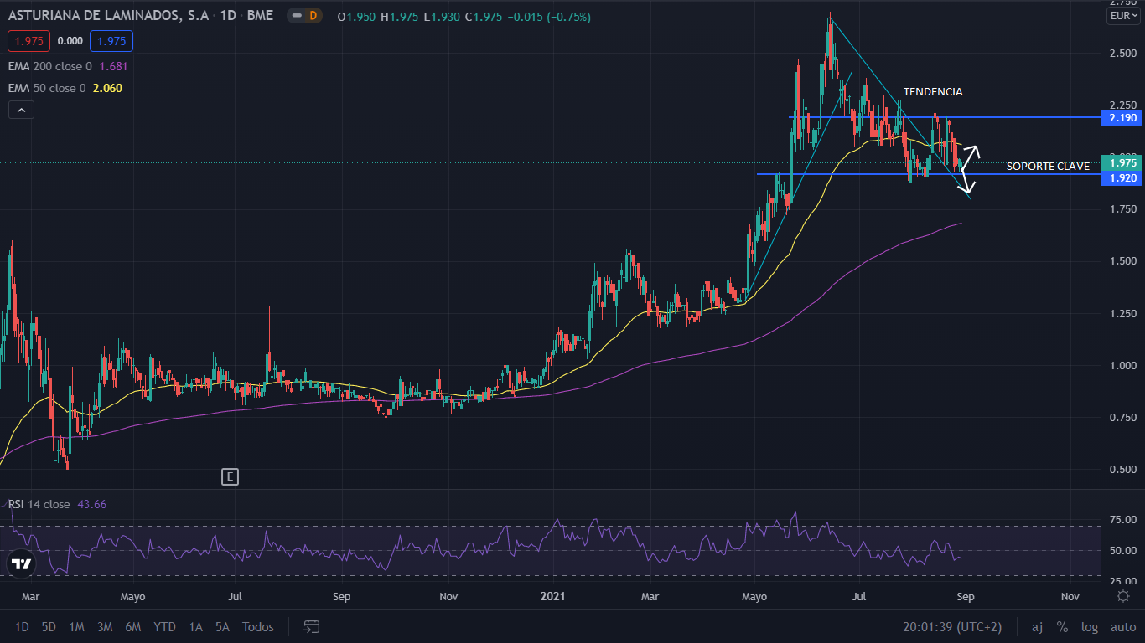This screenshot has height=643, width=1145.
Task: Toggle auto scale mode
Action: click(x=1122, y=627)
